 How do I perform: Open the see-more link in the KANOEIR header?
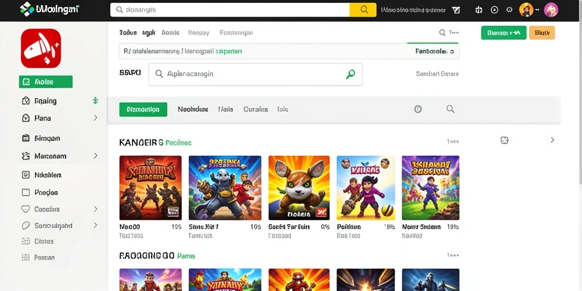(453, 142)
